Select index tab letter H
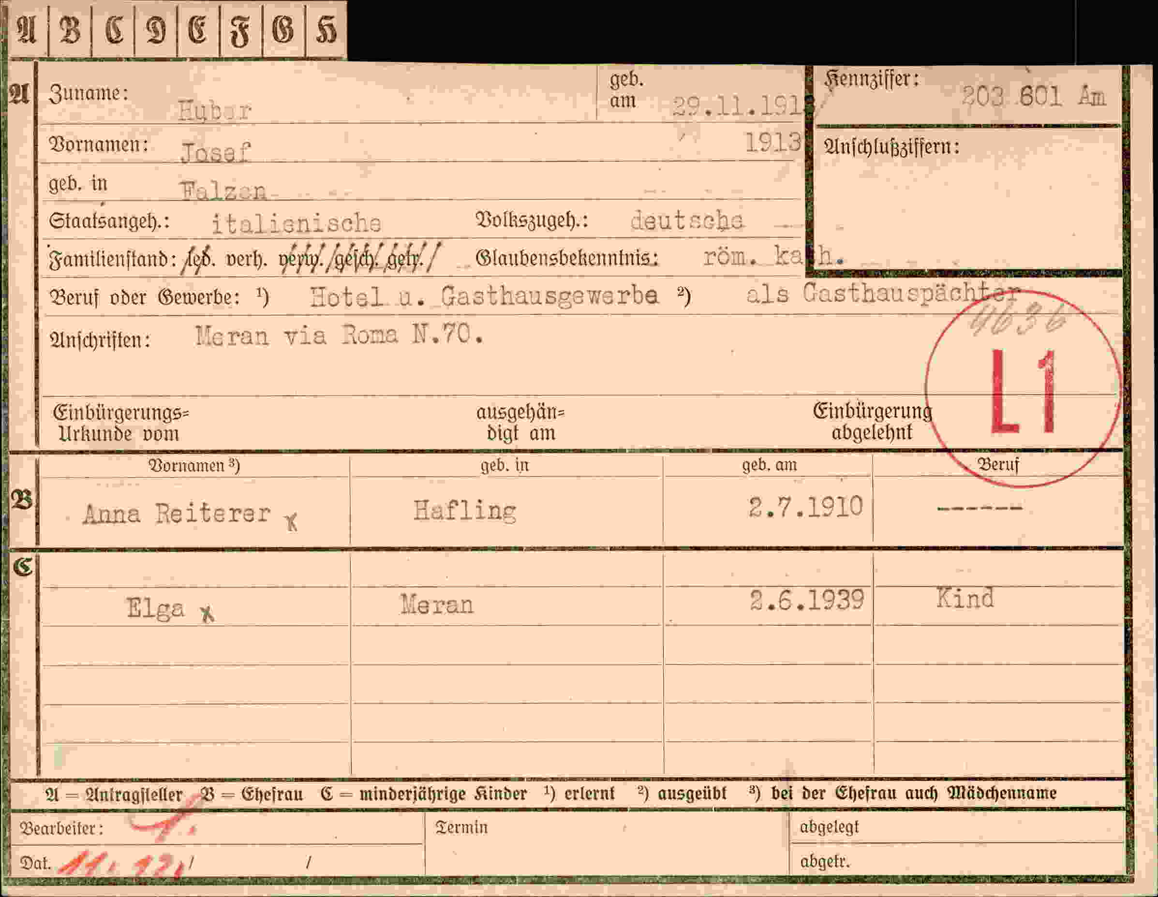The image size is (1158, 897). 326,29
